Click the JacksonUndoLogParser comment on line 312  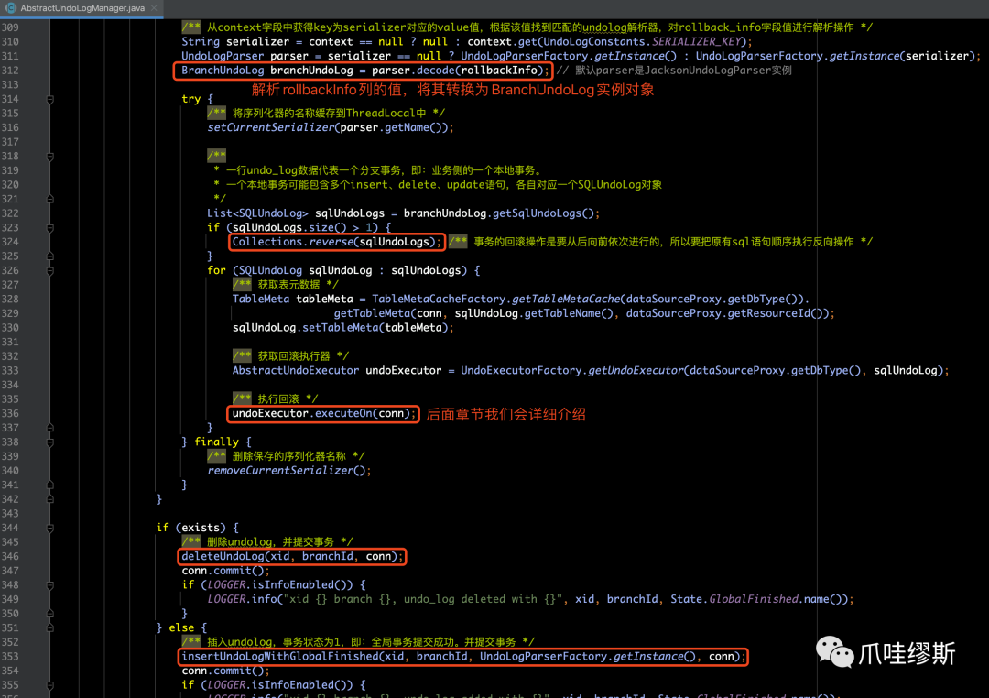(x=674, y=70)
